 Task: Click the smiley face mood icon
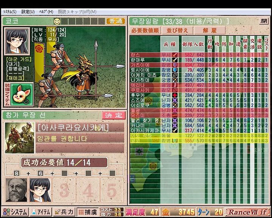click(x=57, y=21)
